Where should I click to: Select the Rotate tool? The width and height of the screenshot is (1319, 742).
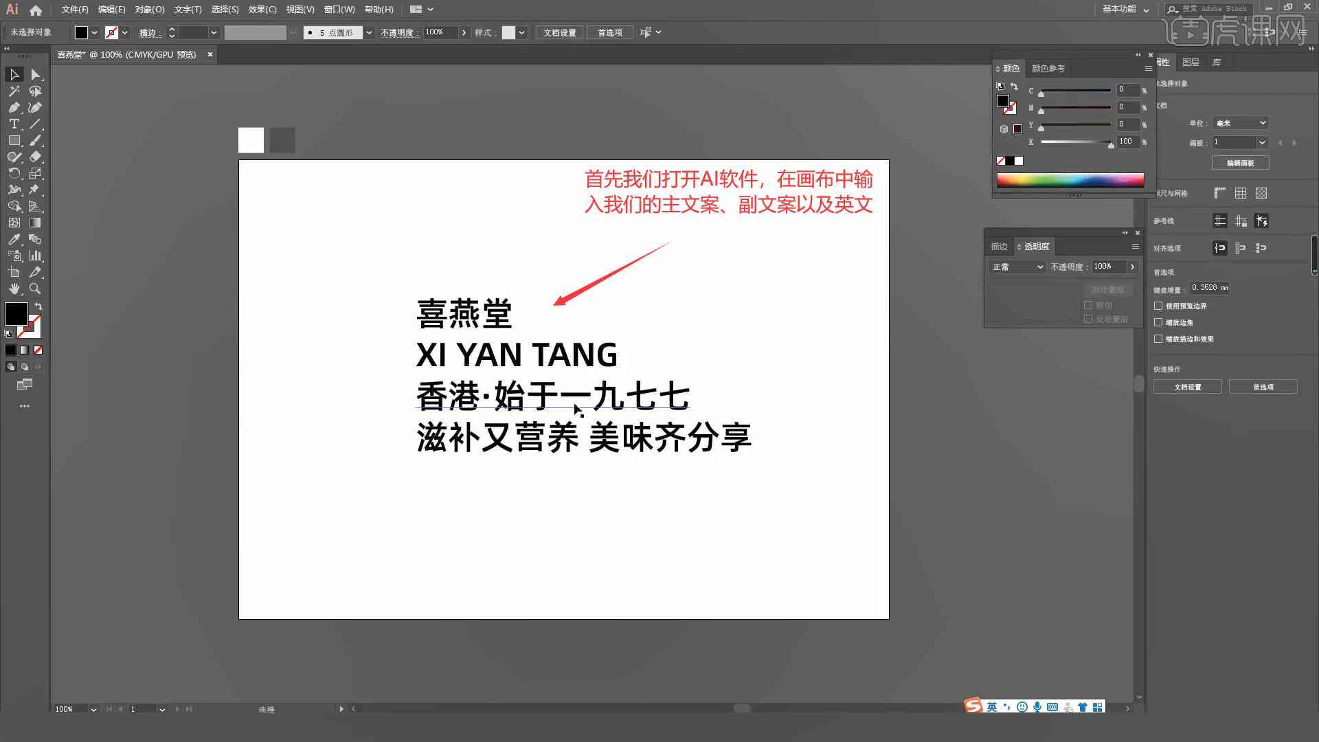click(12, 173)
